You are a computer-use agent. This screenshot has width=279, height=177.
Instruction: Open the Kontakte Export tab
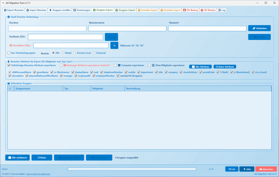[148, 10]
